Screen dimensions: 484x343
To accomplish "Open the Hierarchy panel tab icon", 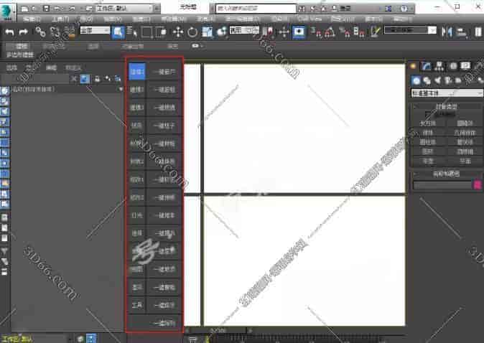I will tap(439, 66).
